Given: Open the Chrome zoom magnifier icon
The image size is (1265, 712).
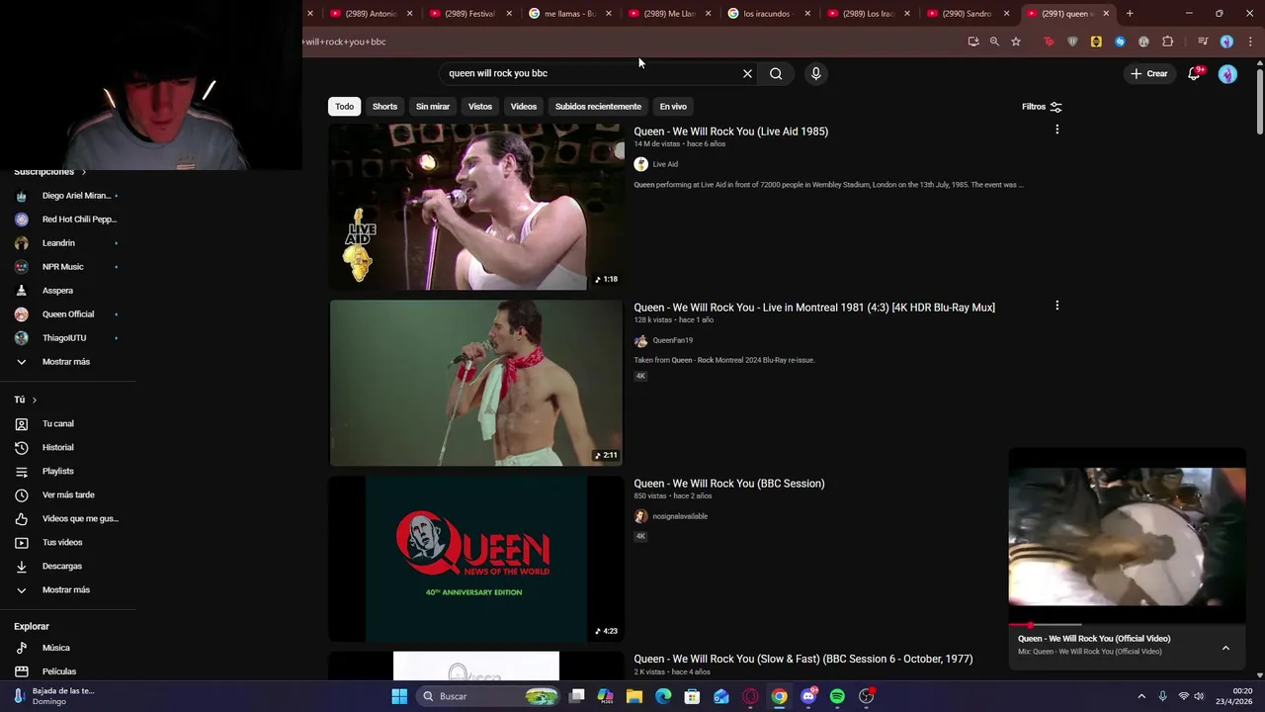Looking at the screenshot, I should click(994, 42).
